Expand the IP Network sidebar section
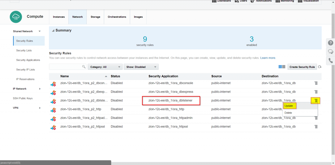The image size is (335, 165). point(40,89)
